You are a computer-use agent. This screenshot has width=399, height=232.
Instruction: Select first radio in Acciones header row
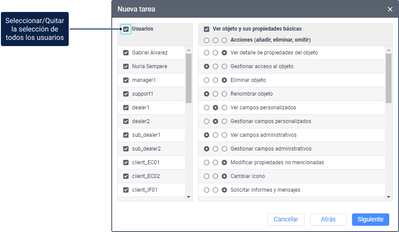pyautogui.click(x=207, y=40)
